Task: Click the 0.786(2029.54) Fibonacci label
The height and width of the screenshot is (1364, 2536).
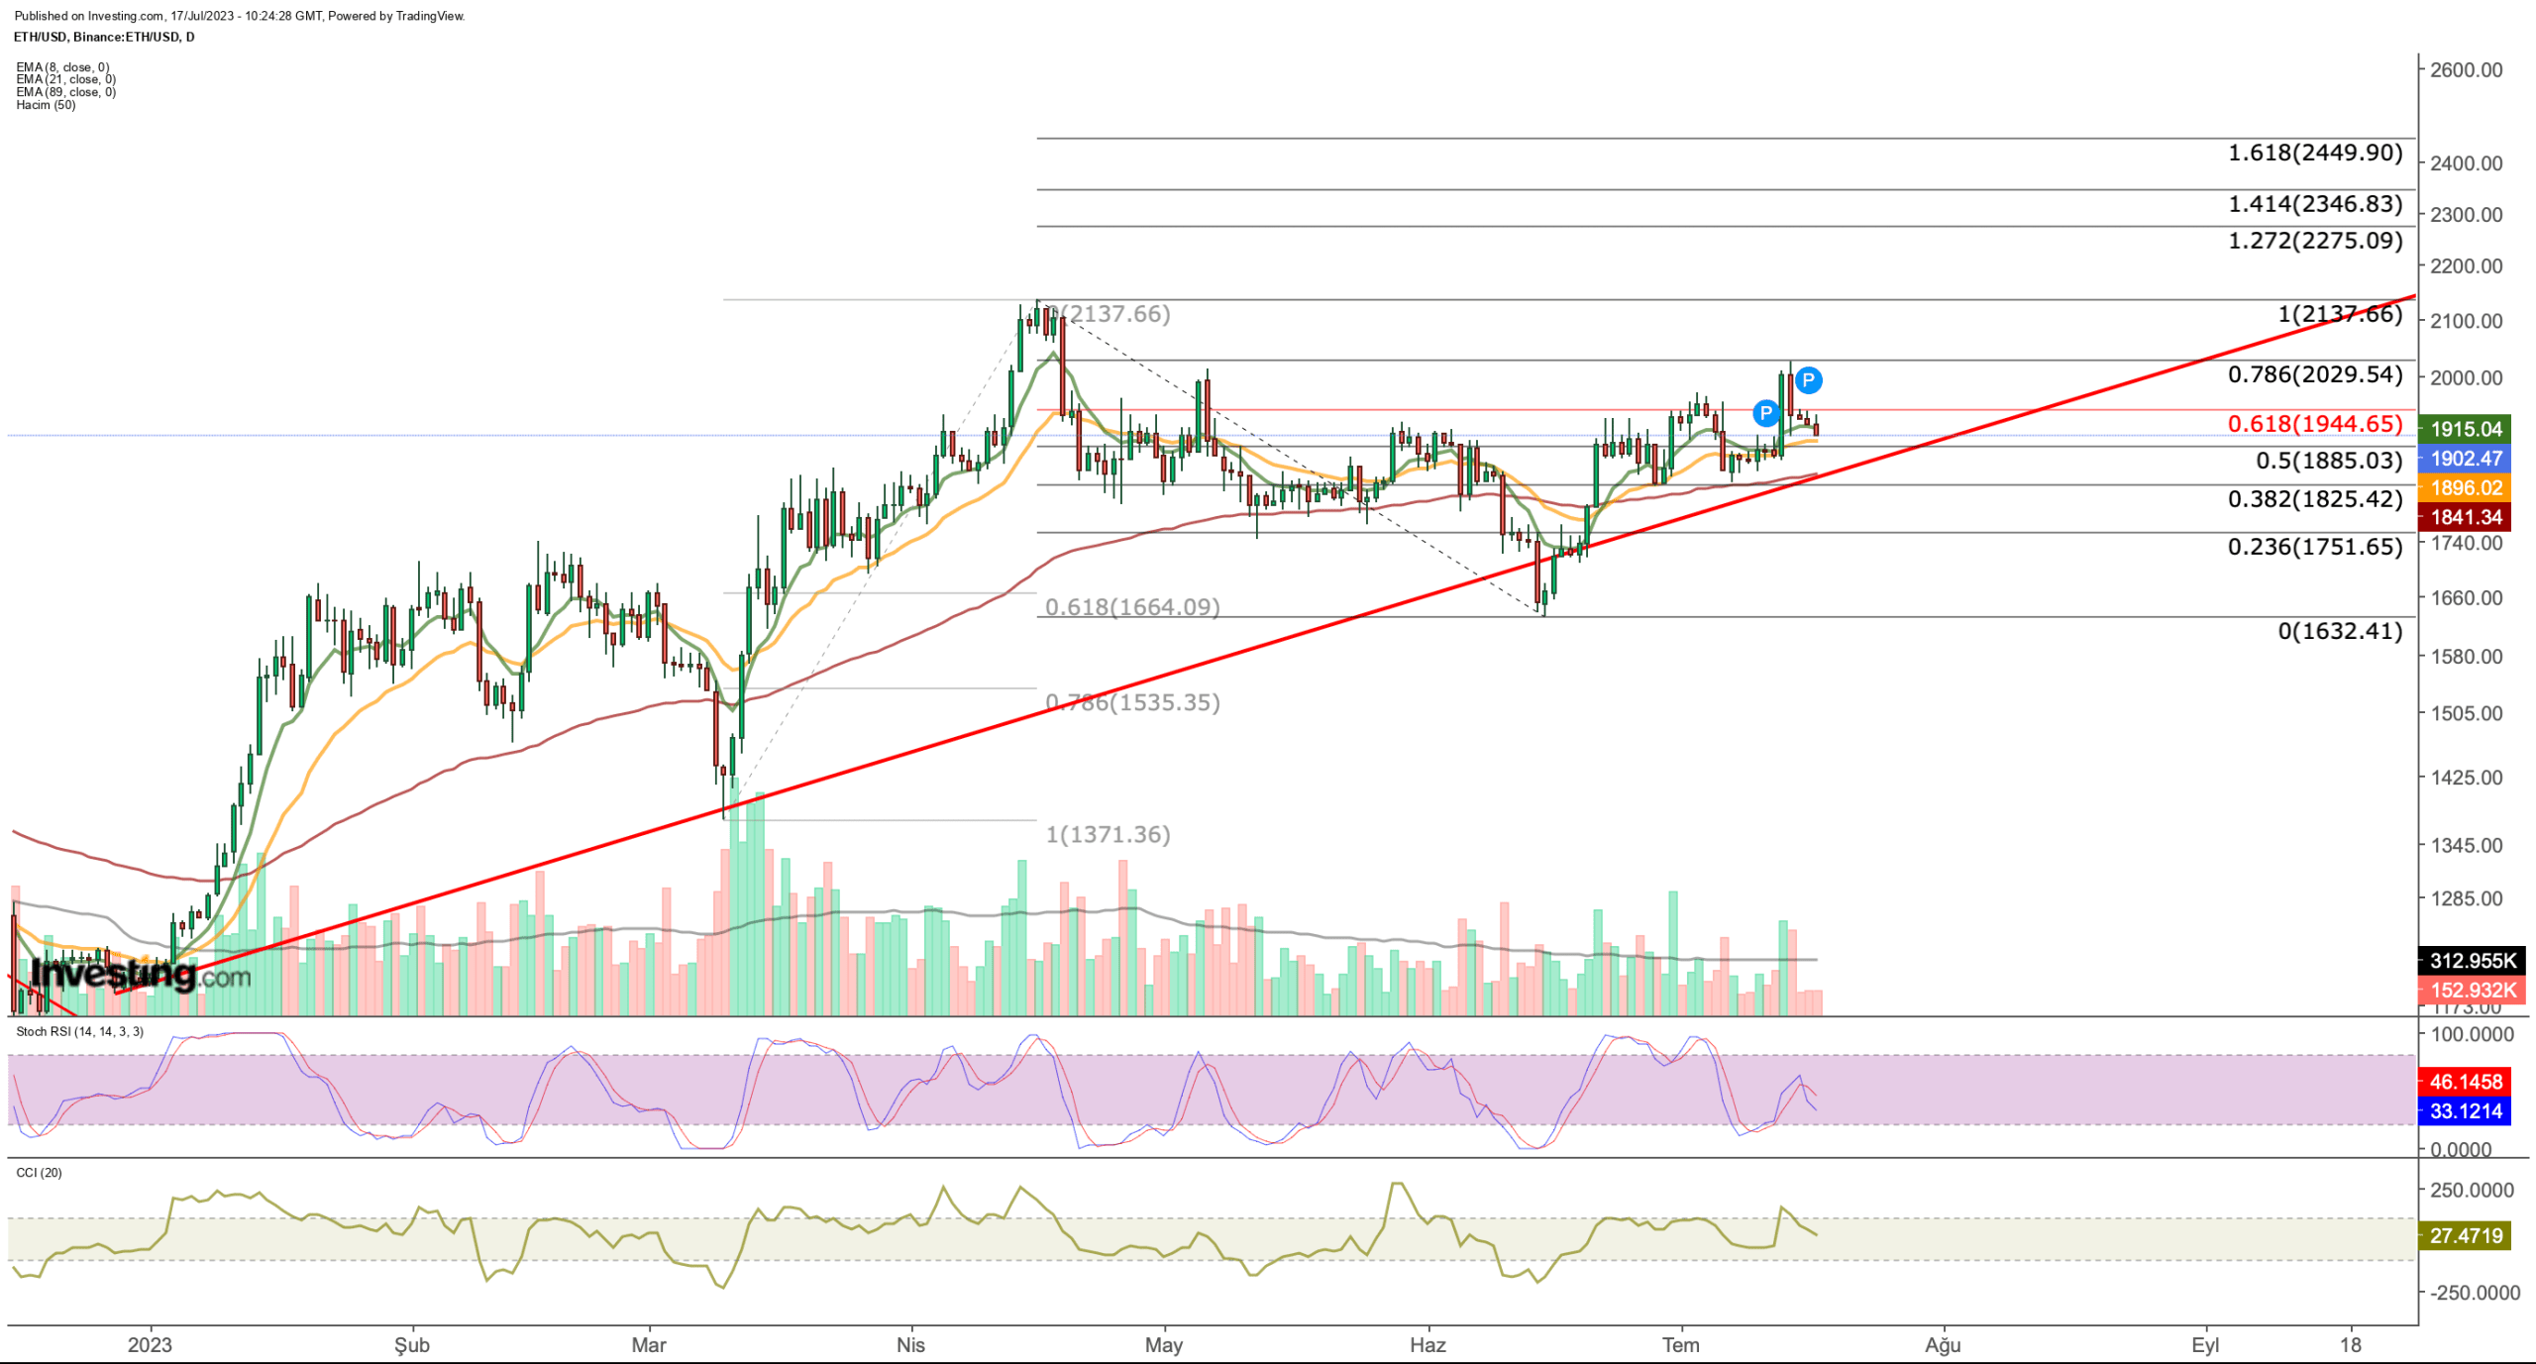Action: click(2315, 374)
